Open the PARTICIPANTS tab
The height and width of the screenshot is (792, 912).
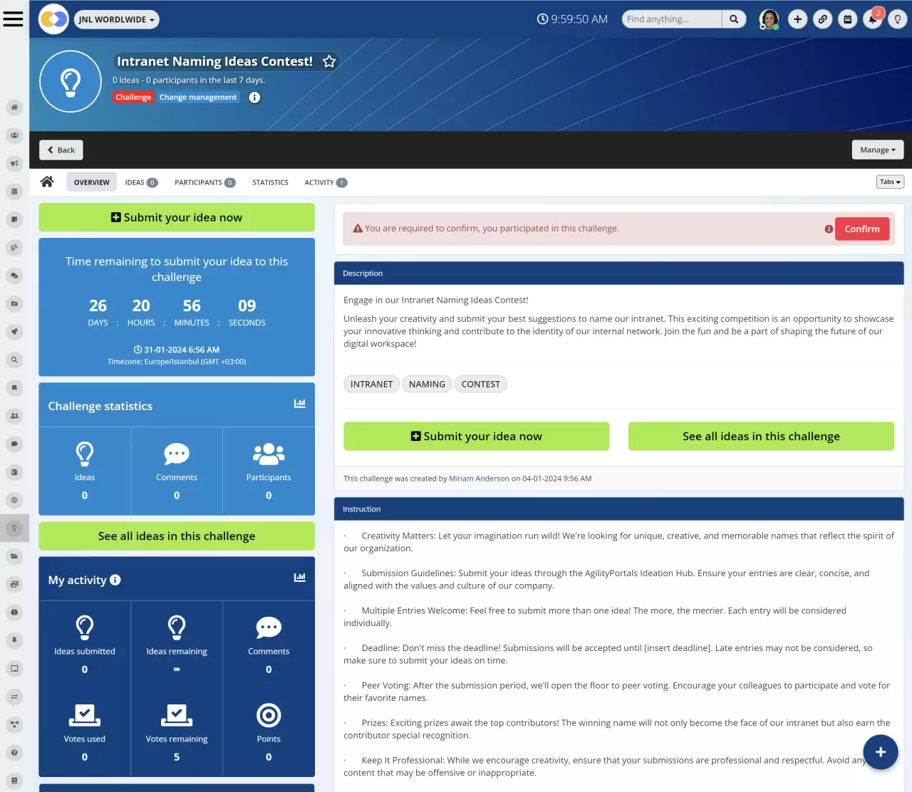point(204,182)
